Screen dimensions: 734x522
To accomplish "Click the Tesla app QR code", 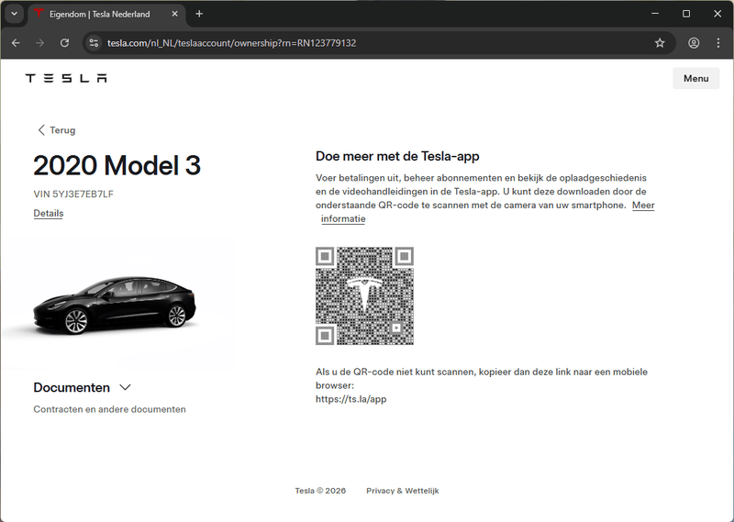I will 364,296.
